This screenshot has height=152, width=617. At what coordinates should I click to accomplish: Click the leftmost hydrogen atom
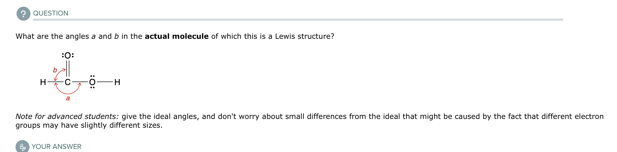[43, 82]
